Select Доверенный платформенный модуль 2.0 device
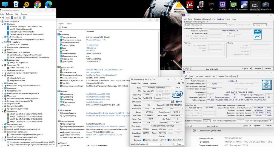 click(26, 134)
